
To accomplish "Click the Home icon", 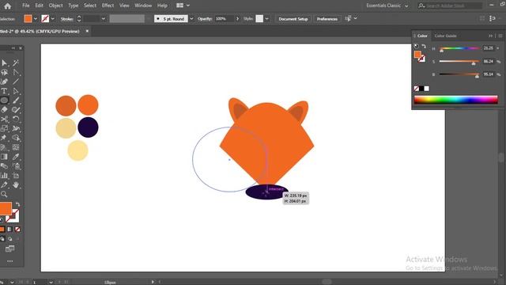I will click(7, 6).
